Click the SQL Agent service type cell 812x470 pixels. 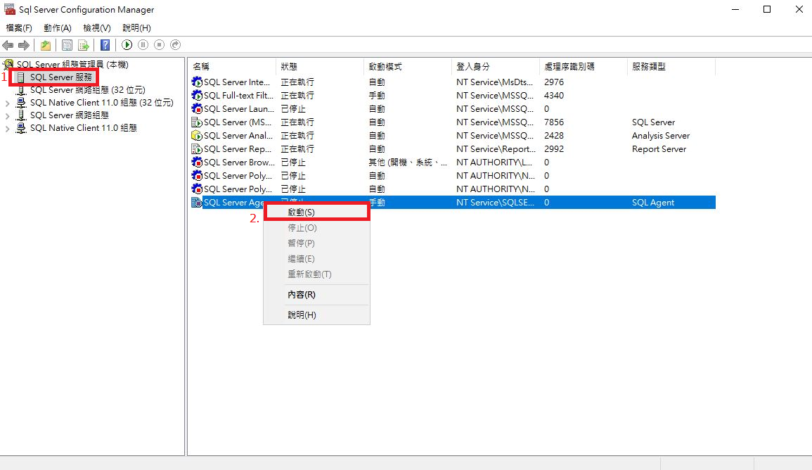653,203
